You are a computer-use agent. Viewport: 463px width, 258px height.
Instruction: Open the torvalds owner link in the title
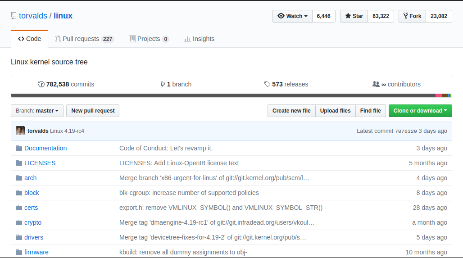click(x=33, y=16)
